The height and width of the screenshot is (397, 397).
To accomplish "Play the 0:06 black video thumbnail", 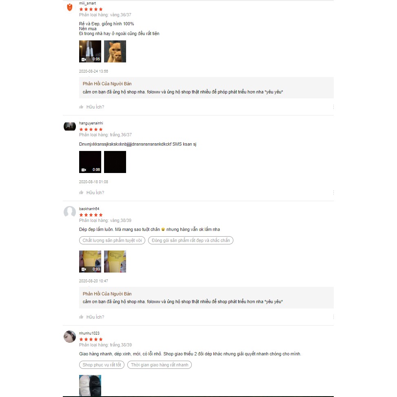I will pos(90,162).
